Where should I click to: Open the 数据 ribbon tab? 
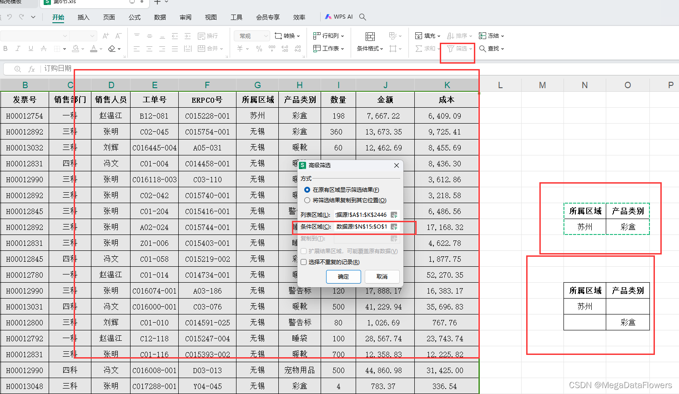point(160,17)
